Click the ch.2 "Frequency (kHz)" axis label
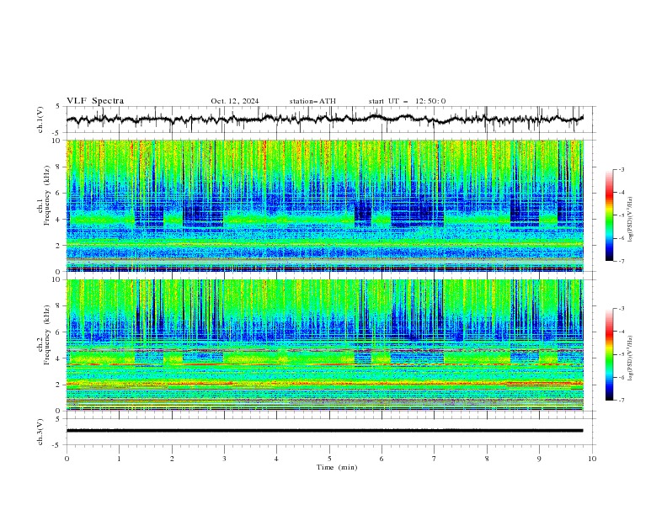The height and width of the screenshot is (515, 667). pyautogui.click(x=47, y=335)
